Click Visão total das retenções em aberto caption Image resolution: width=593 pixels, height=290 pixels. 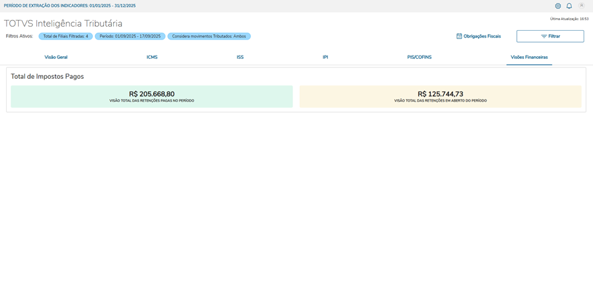(440, 101)
